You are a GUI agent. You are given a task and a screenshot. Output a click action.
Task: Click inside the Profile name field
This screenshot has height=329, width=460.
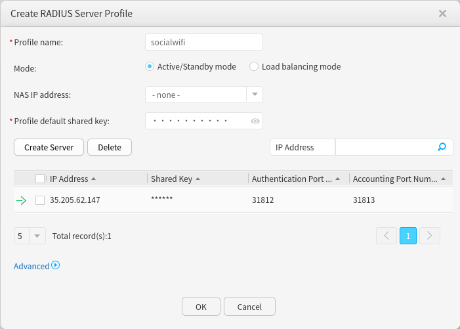click(x=203, y=42)
